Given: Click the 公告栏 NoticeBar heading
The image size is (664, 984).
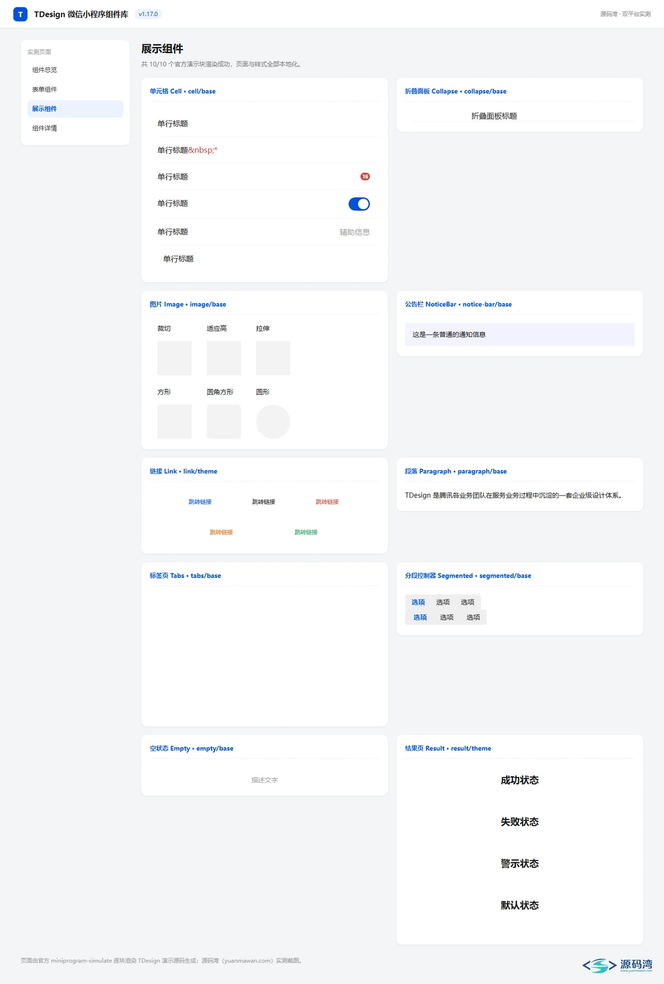Looking at the screenshot, I should click(458, 304).
